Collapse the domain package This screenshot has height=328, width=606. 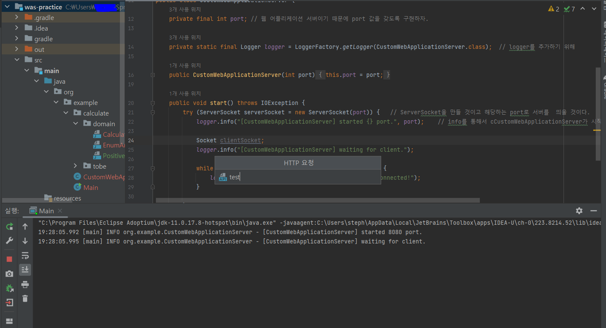click(x=75, y=124)
